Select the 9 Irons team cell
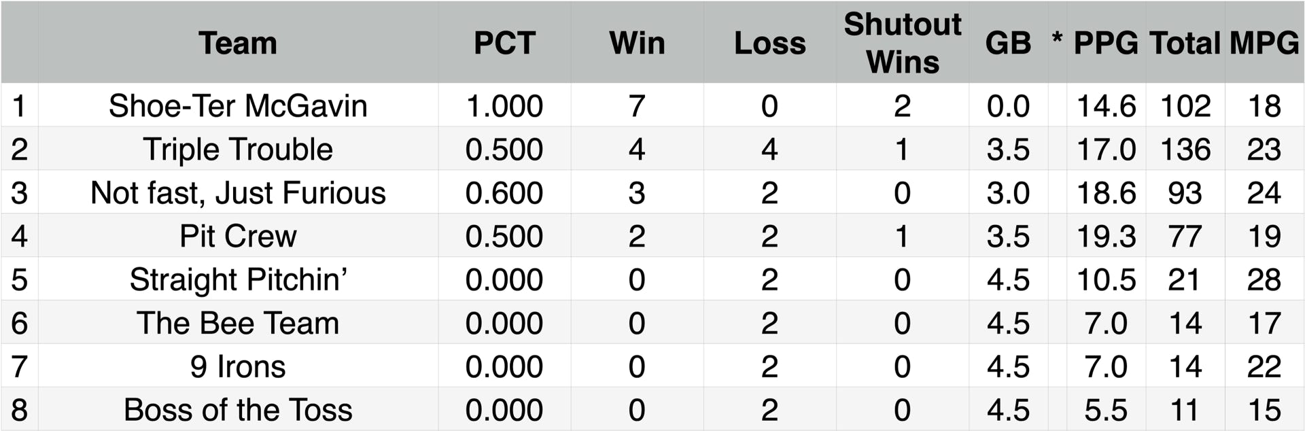 pyautogui.click(x=238, y=367)
